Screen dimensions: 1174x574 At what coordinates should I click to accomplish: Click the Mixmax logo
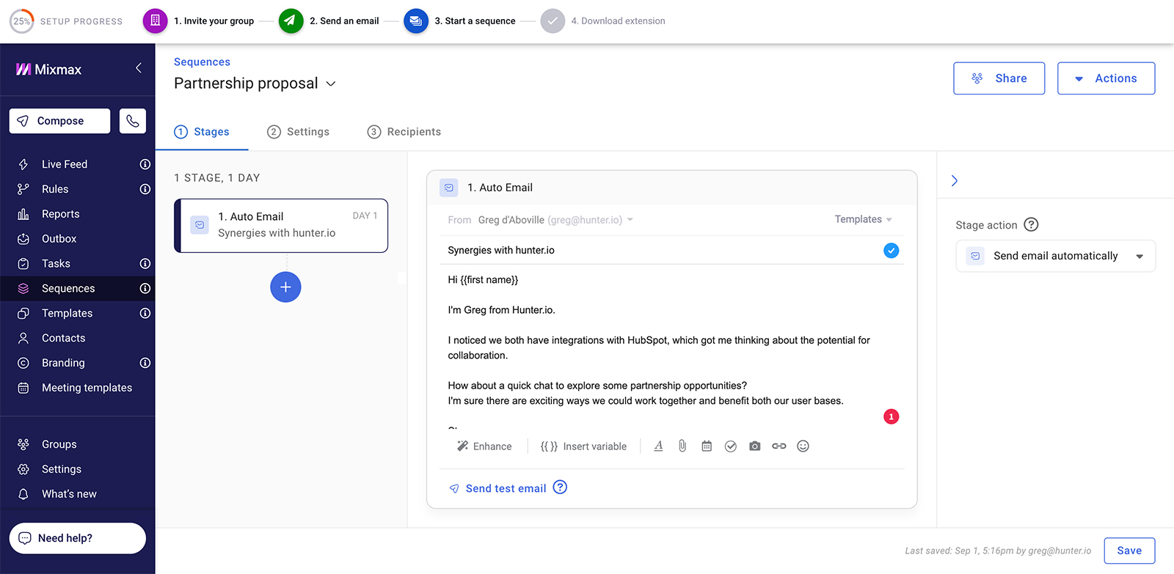(48, 70)
